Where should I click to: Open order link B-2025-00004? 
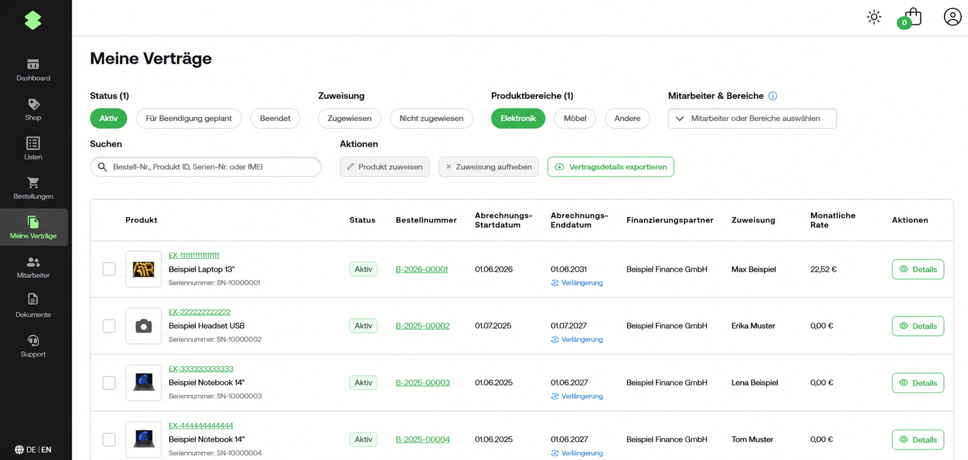422,439
